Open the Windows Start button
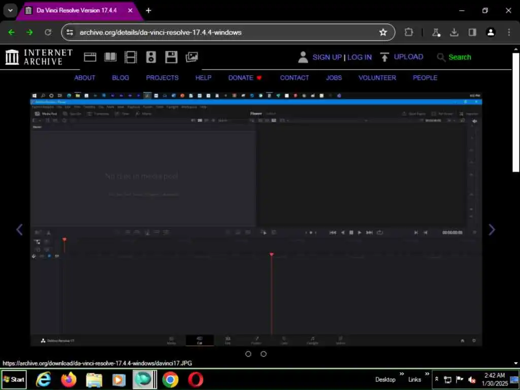This screenshot has height=390, width=520. (14, 379)
